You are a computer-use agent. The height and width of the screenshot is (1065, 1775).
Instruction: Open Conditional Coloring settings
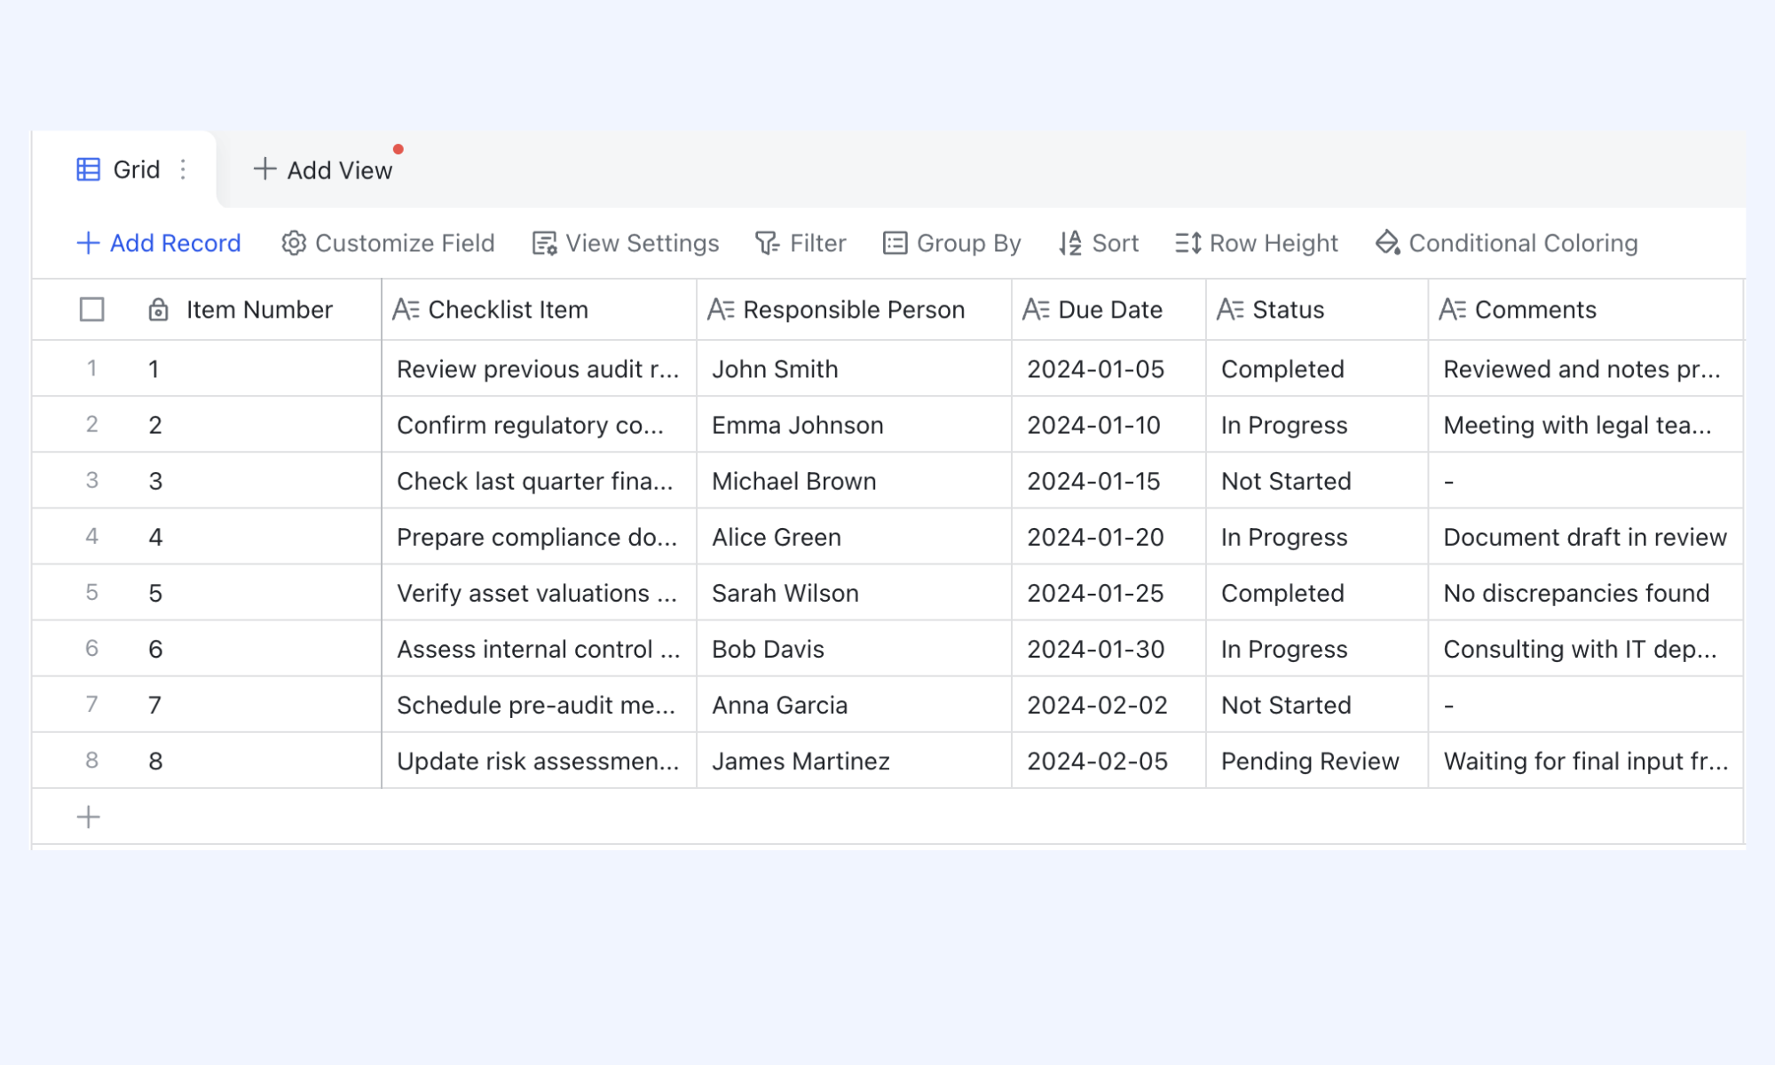tap(1507, 243)
